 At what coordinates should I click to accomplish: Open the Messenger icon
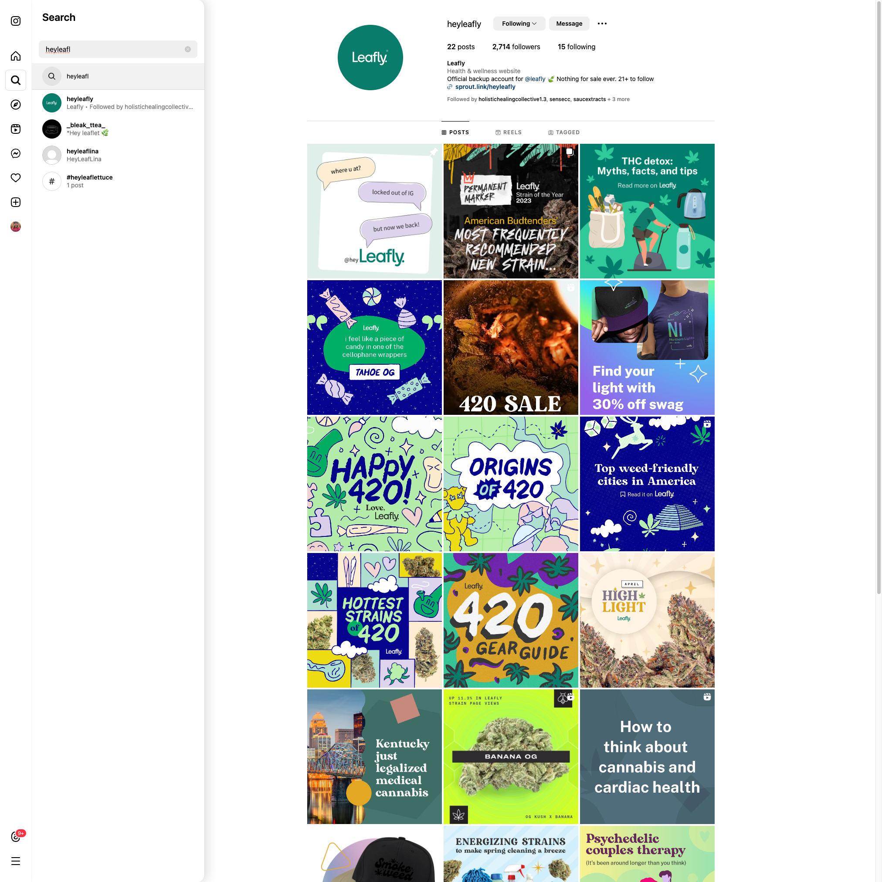(x=16, y=153)
